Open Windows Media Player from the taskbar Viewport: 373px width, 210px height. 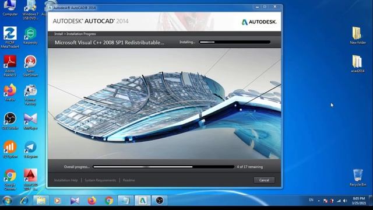pos(57,201)
